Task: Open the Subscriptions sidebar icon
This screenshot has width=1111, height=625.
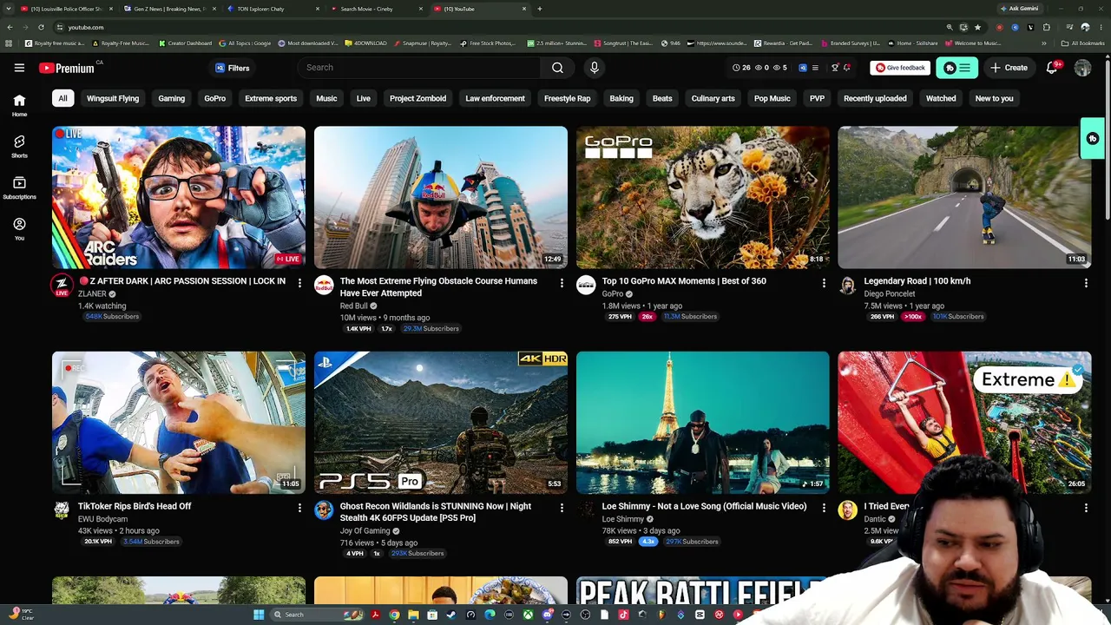Action: (19, 187)
